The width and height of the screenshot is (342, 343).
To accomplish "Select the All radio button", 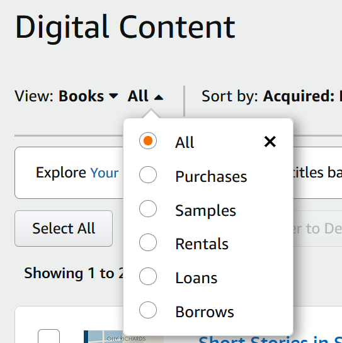I will (148, 140).
